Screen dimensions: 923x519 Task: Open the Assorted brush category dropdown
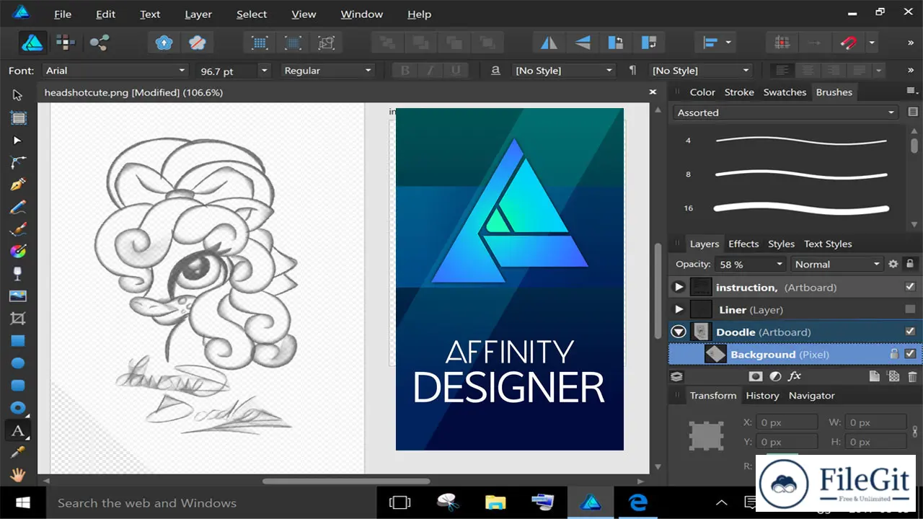click(x=785, y=112)
